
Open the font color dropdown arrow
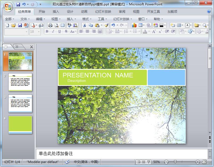coord(149,31)
